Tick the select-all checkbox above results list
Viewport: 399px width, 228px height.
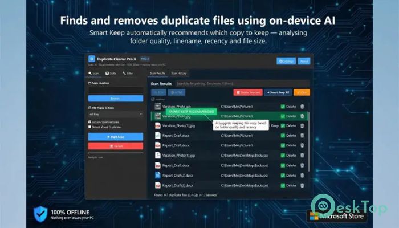153,99
